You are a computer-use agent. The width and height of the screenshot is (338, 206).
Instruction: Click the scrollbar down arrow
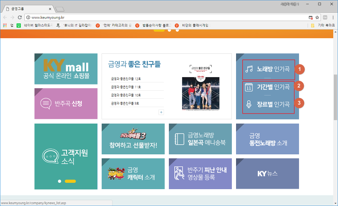coord(335,203)
